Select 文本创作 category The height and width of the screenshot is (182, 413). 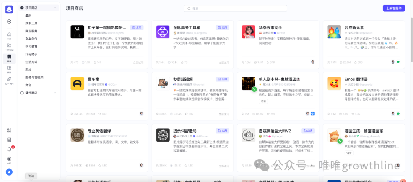pos(31,38)
